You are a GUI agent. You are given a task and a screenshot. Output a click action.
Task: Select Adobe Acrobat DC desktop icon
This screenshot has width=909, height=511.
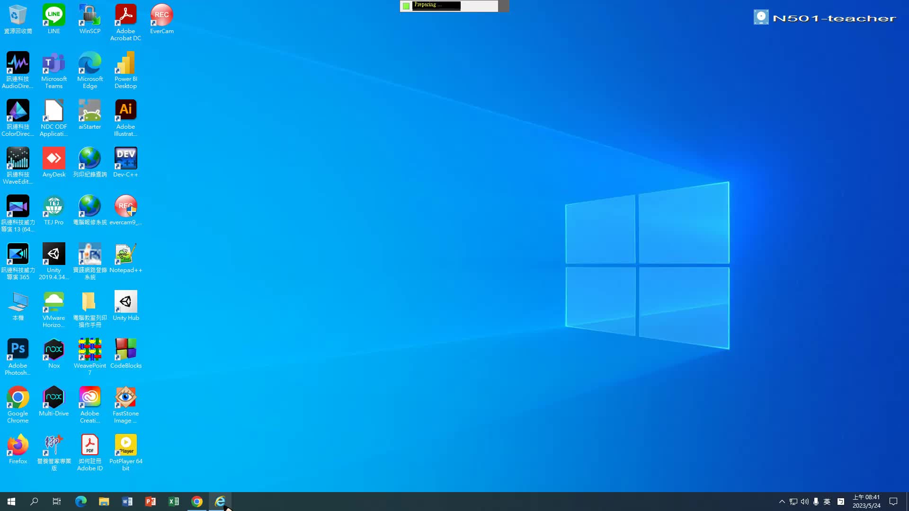pyautogui.click(x=126, y=23)
